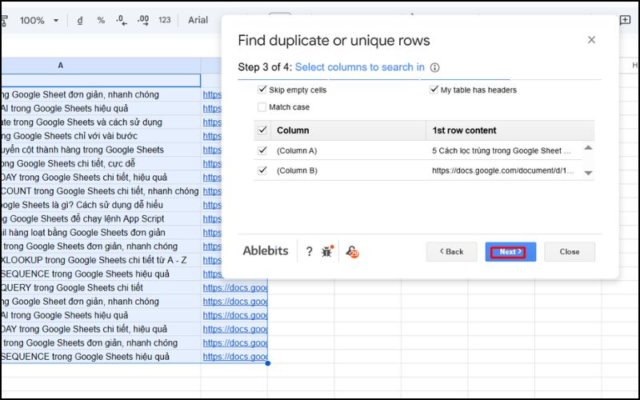This screenshot has width=640, height=400.
Task: Click the Next button
Action: pos(510,252)
